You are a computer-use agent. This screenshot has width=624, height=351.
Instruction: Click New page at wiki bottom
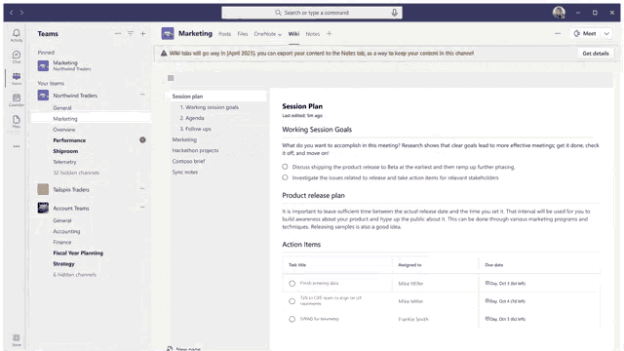[x=184, y=349]
